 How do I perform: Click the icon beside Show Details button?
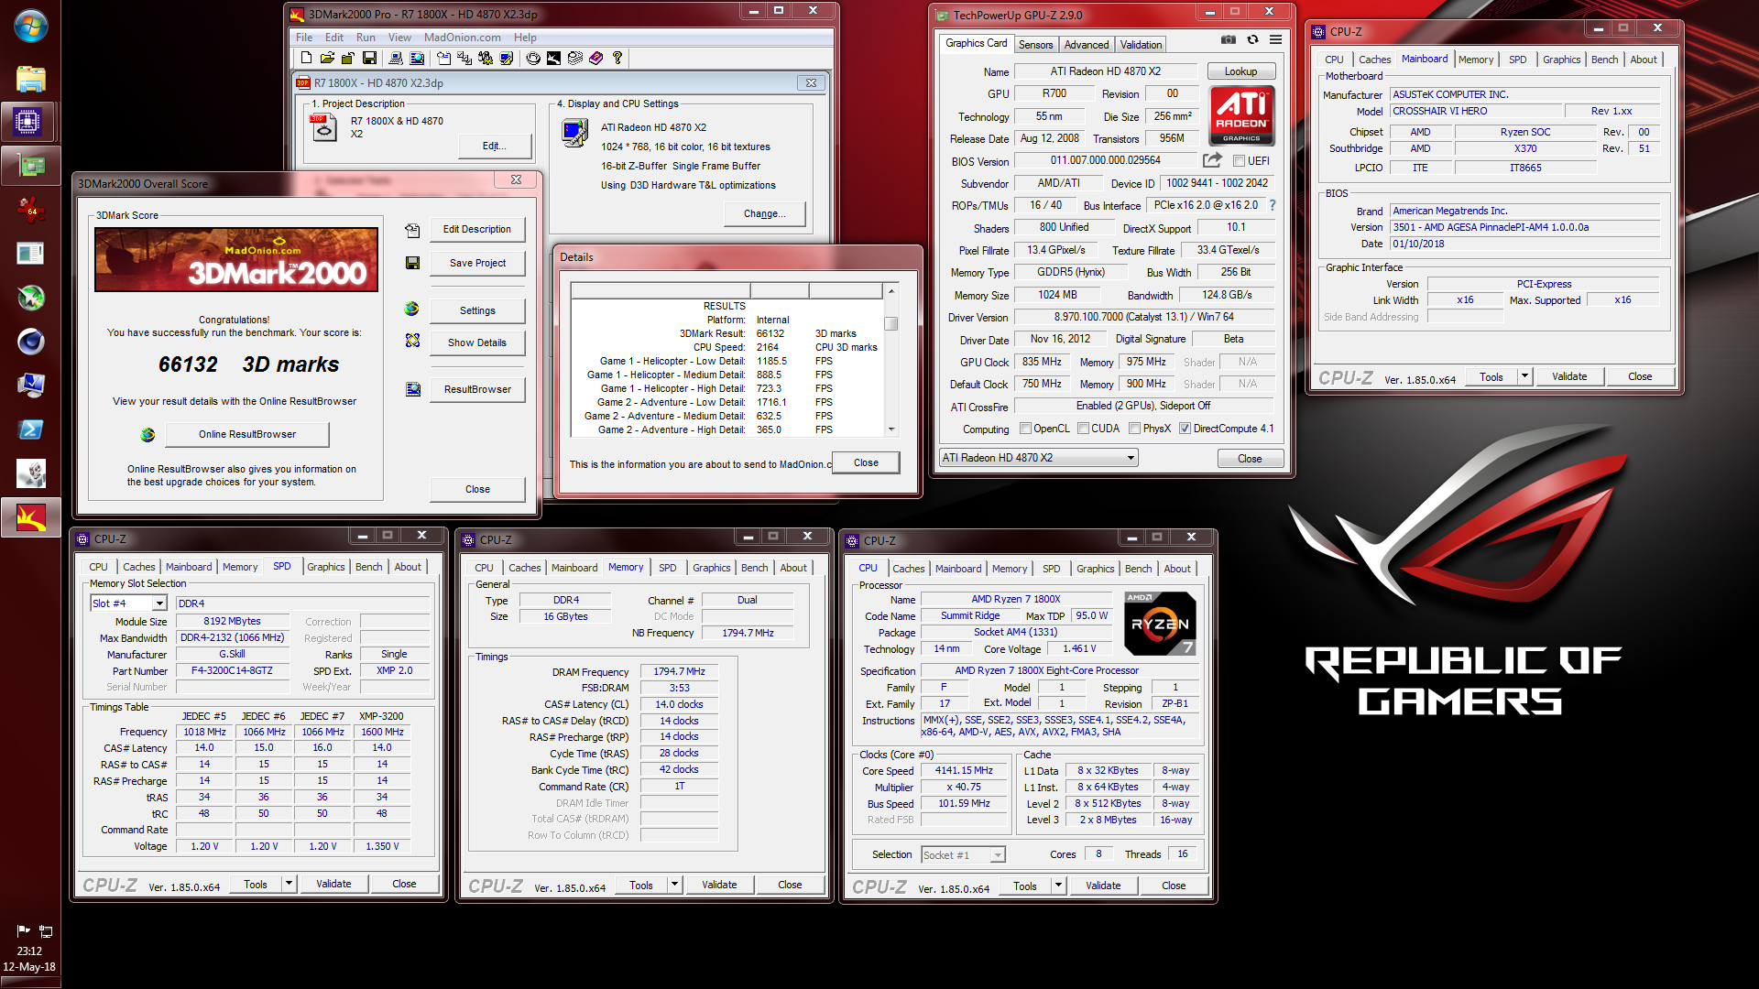[x=412, y=341]
